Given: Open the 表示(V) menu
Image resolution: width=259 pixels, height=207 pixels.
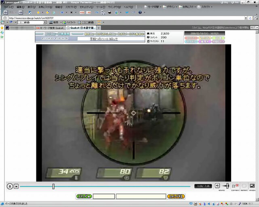Looking at the screenshot, I should coord(32,7).
